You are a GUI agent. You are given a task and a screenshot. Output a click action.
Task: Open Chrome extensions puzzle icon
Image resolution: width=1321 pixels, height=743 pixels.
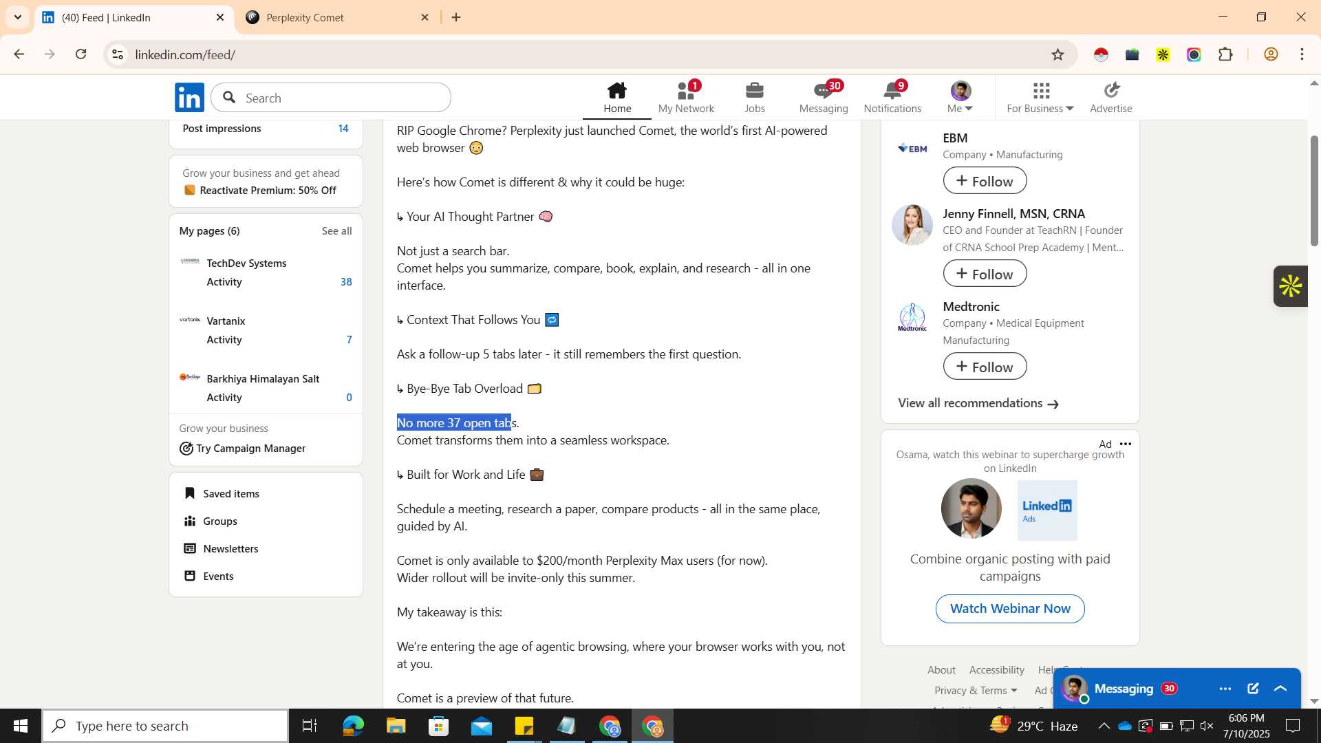tap(1225, 54)
